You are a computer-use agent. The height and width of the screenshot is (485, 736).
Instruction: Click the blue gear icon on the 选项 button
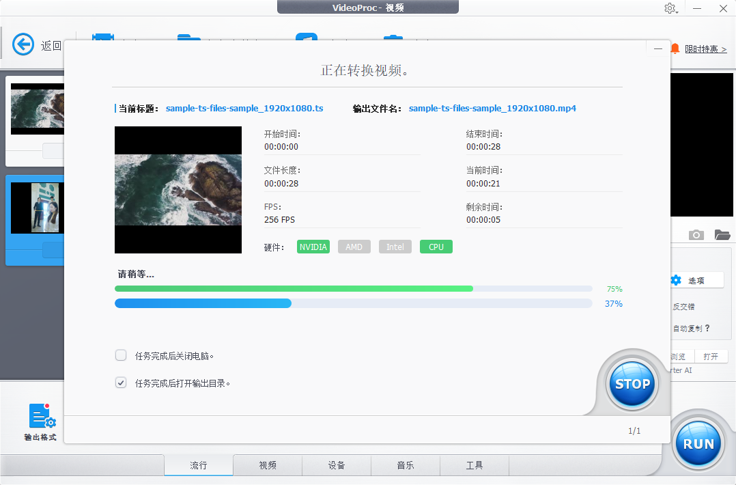pyautogui.click(x=675, y=280)
